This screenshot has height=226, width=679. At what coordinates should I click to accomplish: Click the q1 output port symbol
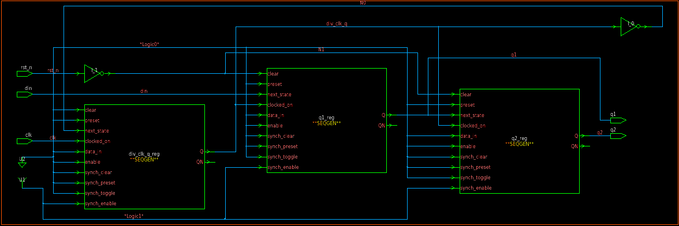tap(618, 120)
